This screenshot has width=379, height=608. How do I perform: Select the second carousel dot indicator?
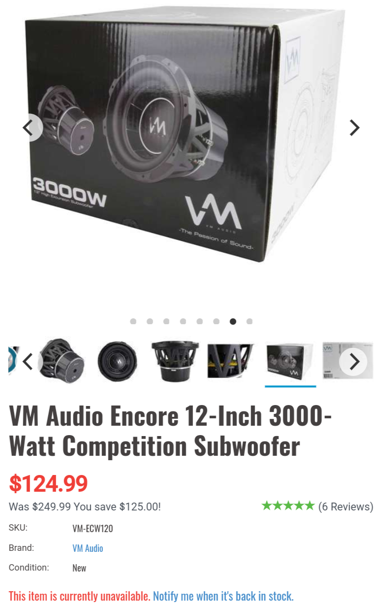[x=150, y=321]
